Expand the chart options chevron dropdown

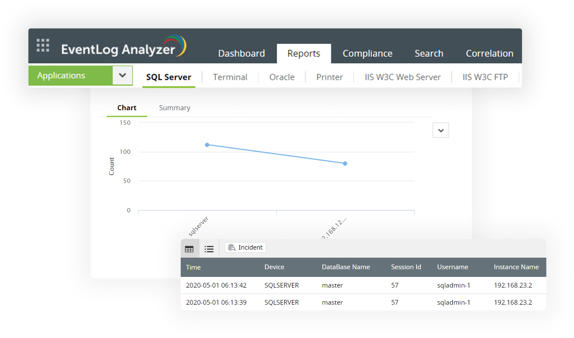tap(441, 130)
